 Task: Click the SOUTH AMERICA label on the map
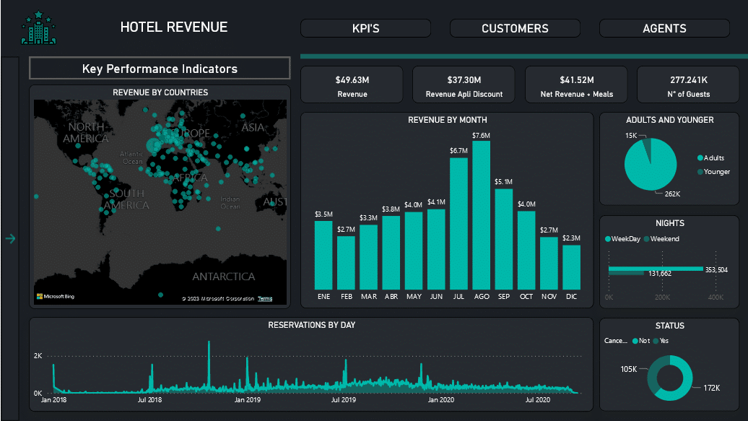(127, 199)
